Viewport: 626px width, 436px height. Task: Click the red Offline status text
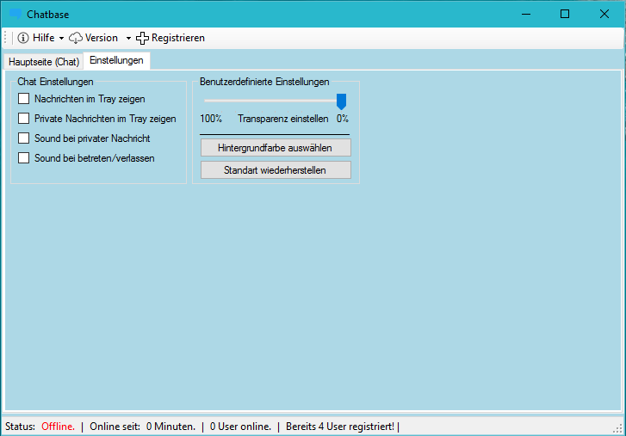click(58, 427)
